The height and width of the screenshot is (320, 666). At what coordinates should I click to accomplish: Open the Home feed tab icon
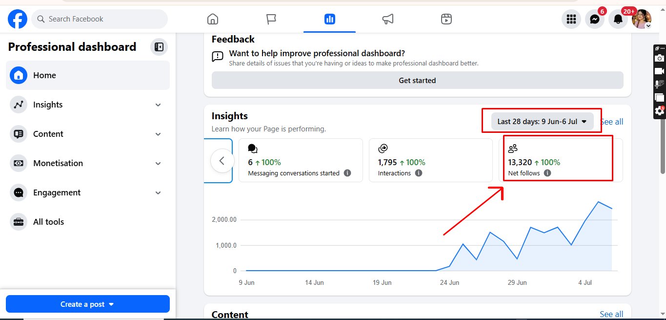pyautogui.click(x=213, y=19)
